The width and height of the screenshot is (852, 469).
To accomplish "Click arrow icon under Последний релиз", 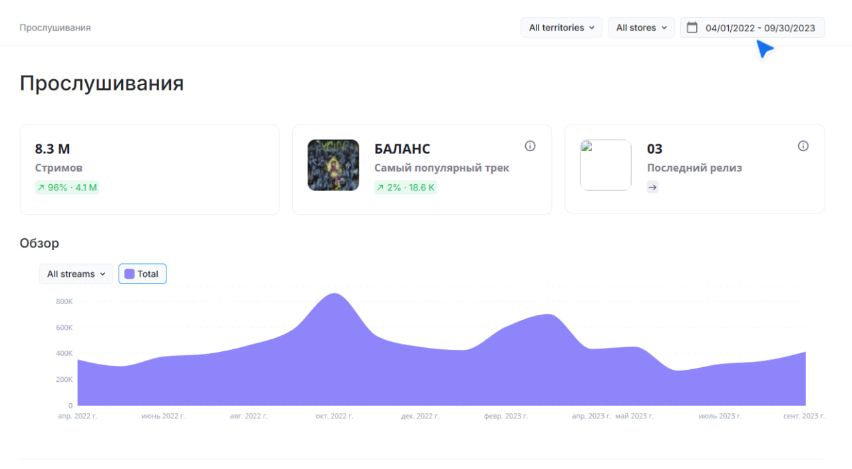I will pos(652,188).
